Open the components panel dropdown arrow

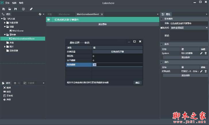[x=43, y=83]
